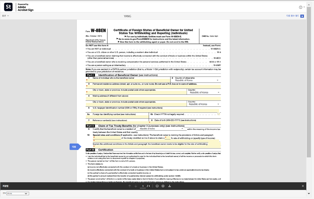Viewport: 314px width, 199px height.
Task: Click Article and paragraph treaty field
Action: pyautogui.click(x=107, y=138)
